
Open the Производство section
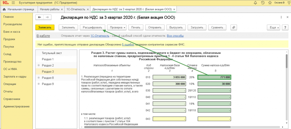click(12, 62)
